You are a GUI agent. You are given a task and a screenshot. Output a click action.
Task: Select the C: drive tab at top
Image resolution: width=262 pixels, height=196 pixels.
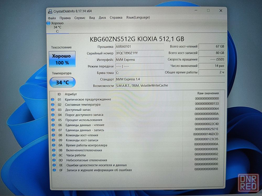point(57,27)
